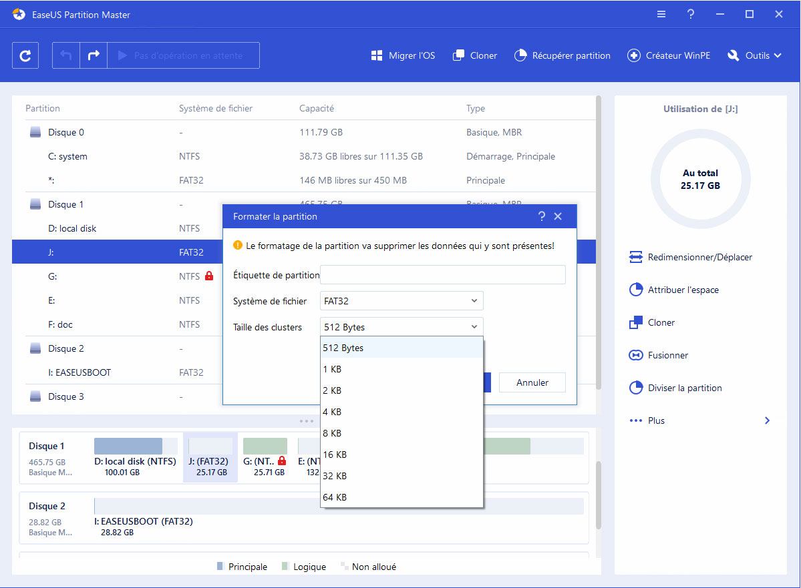
Task: Open the hamburger menu in title bar
Action: (661, 14)
